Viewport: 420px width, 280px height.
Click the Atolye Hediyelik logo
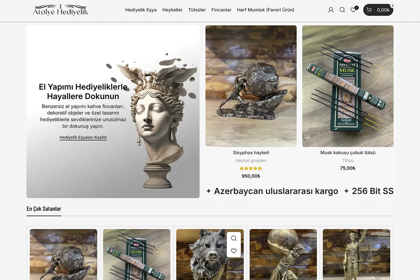pyautogui.click(x=60, y=10)
